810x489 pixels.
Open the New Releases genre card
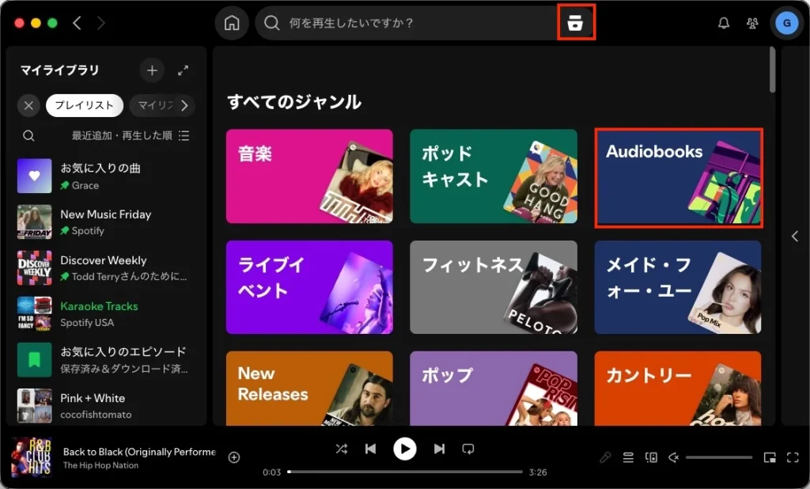309,389
